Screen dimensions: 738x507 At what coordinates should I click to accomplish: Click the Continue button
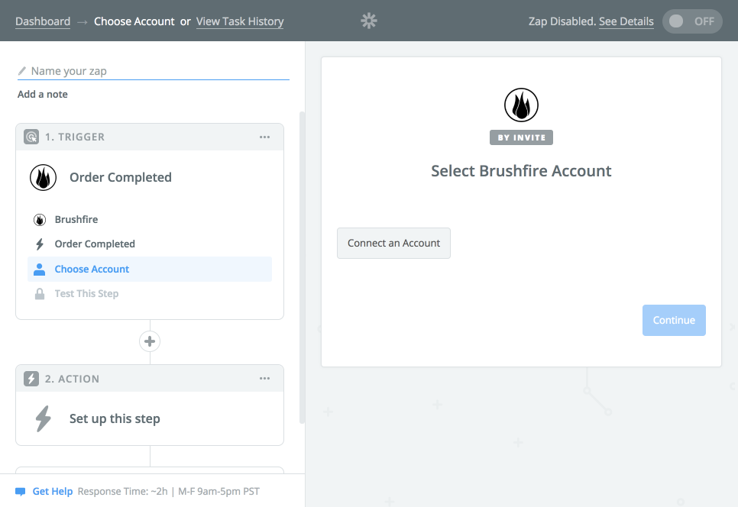click(674, 320)
